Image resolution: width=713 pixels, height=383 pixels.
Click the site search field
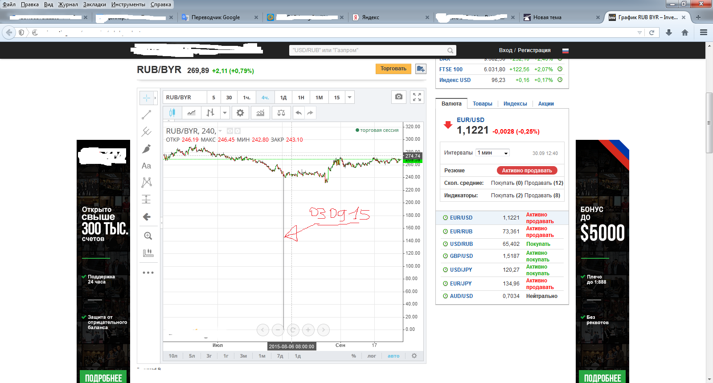373,50
